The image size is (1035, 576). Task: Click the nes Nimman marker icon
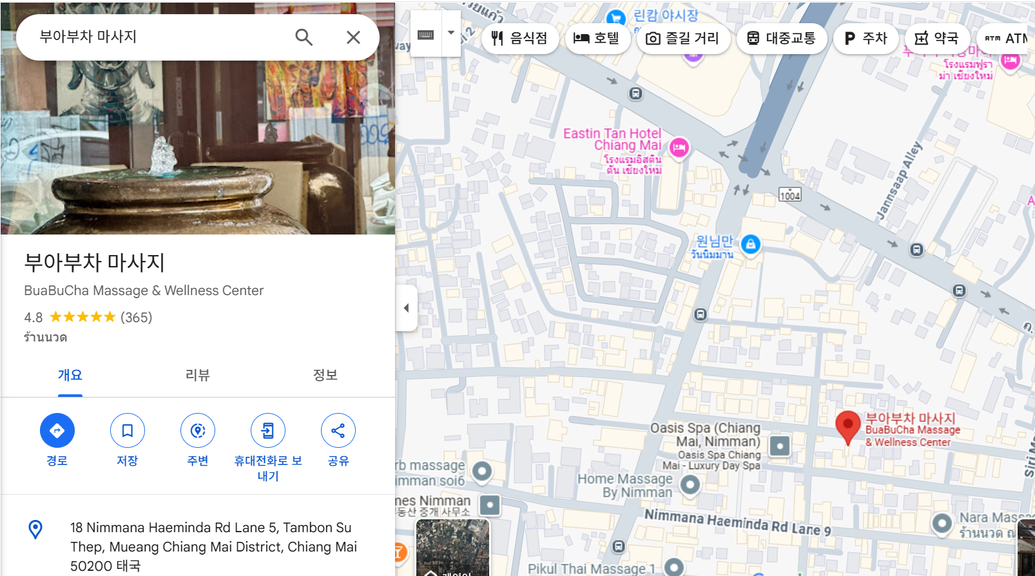coord(490,504)
